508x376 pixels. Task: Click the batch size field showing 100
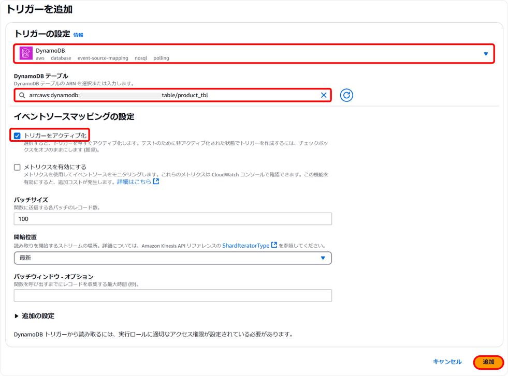click(x=172, y=219)
